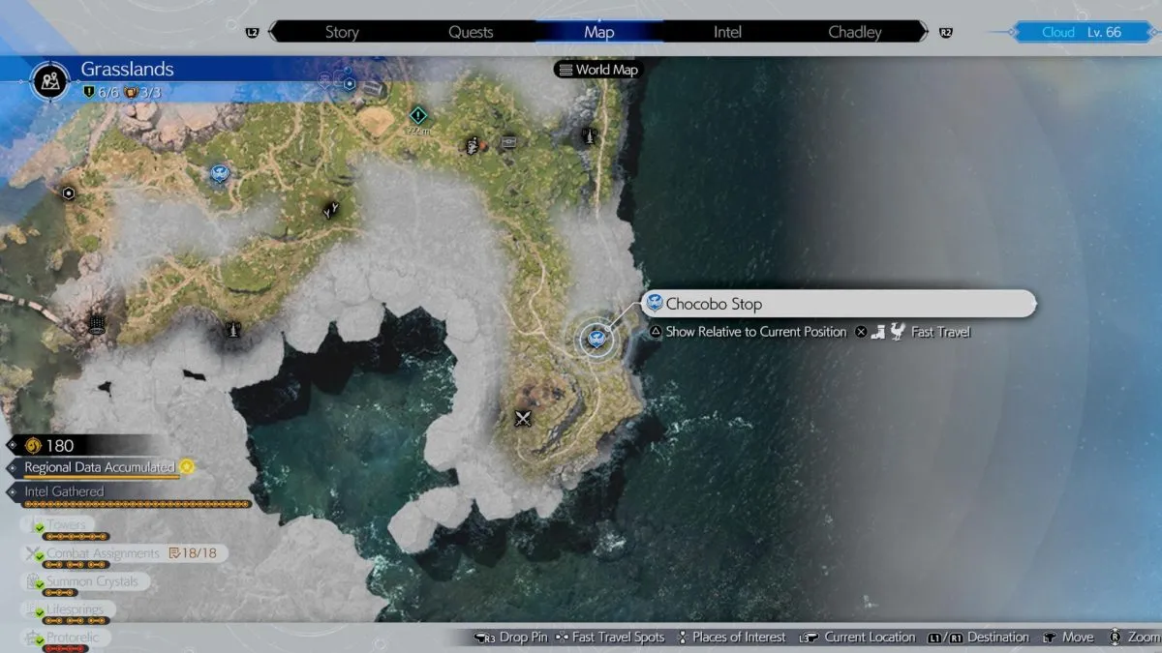Click the Cloud Lv. 66 character badge
Image resolution: width=1162 pixels, height=653 pixels.
(1081, 32)
